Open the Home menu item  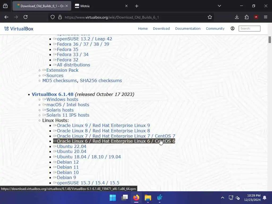point(143,28)
